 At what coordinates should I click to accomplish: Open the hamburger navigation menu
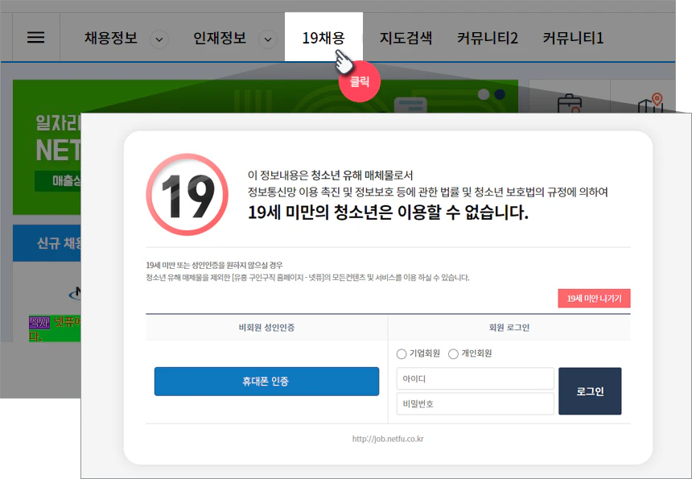click(35, 36)
